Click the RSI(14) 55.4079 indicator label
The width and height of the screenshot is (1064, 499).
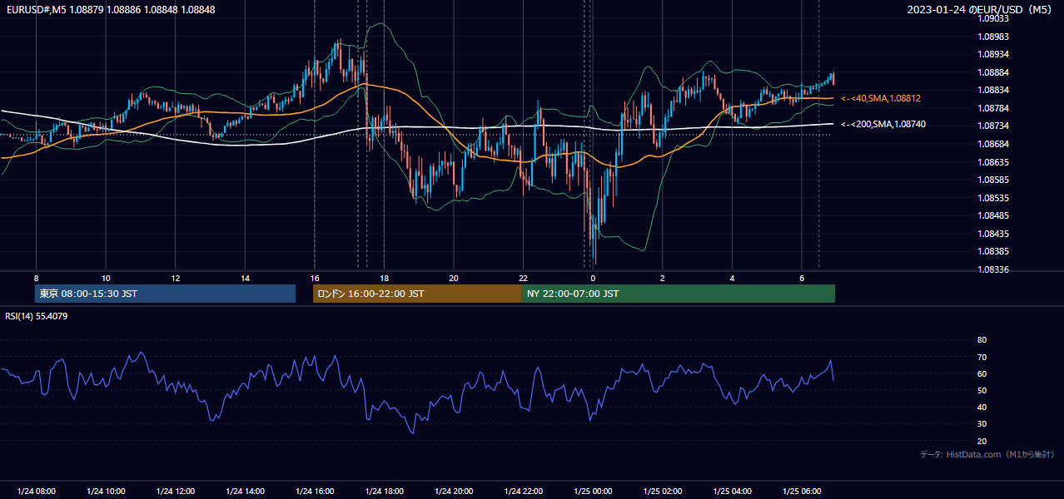click(x=37, y=316)
